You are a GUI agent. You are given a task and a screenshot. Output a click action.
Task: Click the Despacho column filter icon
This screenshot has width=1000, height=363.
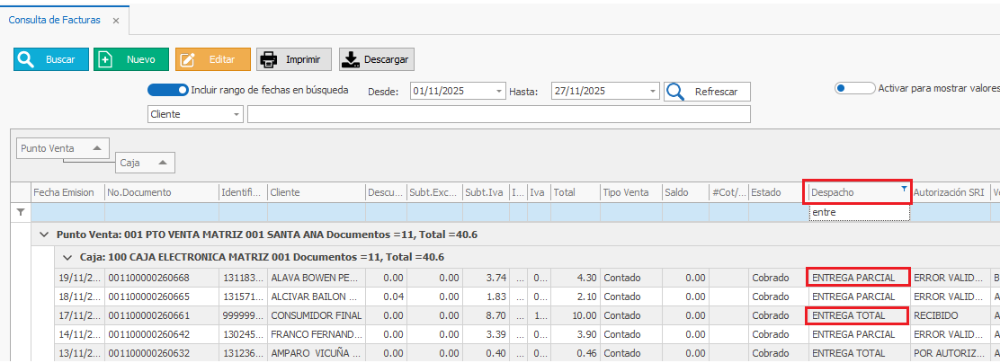904,190
